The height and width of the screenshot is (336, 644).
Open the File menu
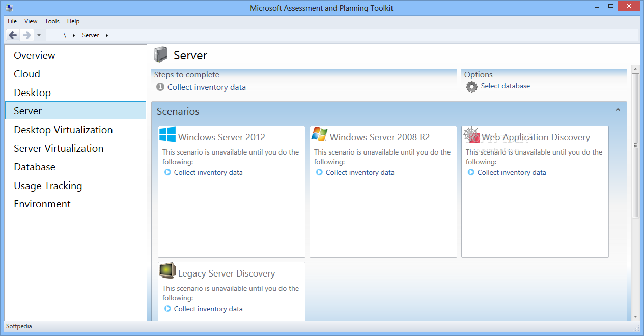[12, 21]
